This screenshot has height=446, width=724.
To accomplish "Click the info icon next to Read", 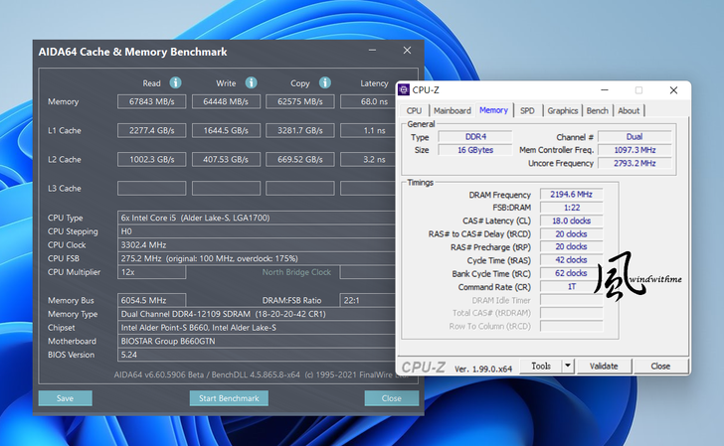I will point(175,83).
